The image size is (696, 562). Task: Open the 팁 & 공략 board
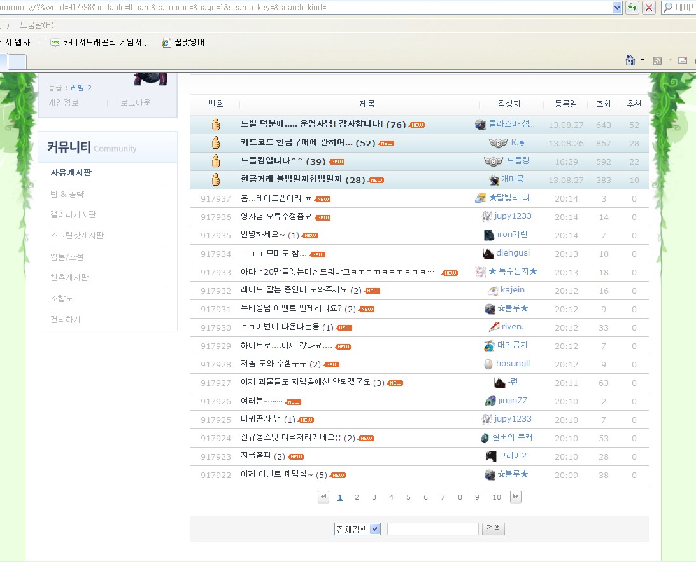click(x=67, y=194)
